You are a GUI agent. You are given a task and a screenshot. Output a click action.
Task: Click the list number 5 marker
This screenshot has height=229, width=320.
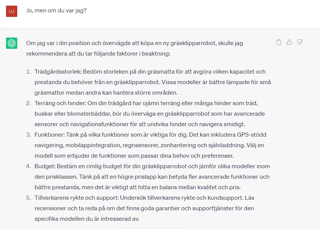pos(29,198)
